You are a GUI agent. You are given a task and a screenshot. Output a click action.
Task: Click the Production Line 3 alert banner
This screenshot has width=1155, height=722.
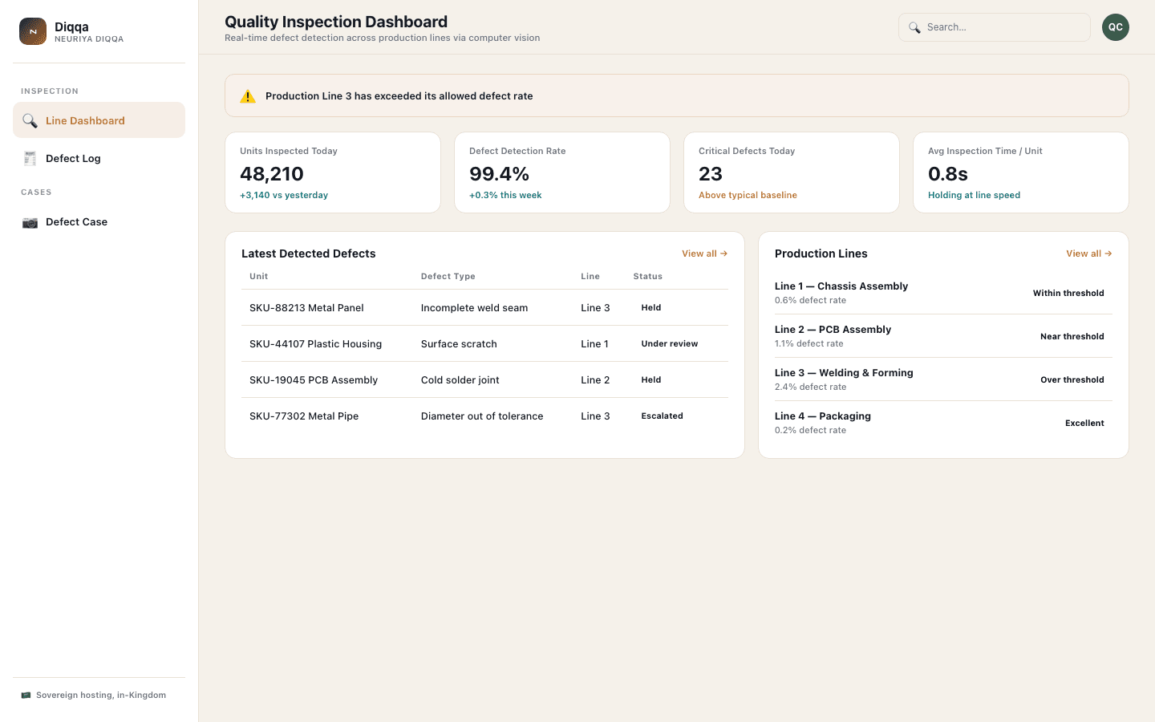(x=677, y=95)
